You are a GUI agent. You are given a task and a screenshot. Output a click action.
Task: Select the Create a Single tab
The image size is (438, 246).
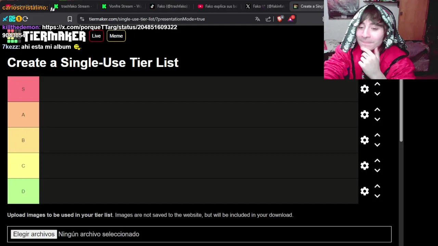(x=308, y=6)
